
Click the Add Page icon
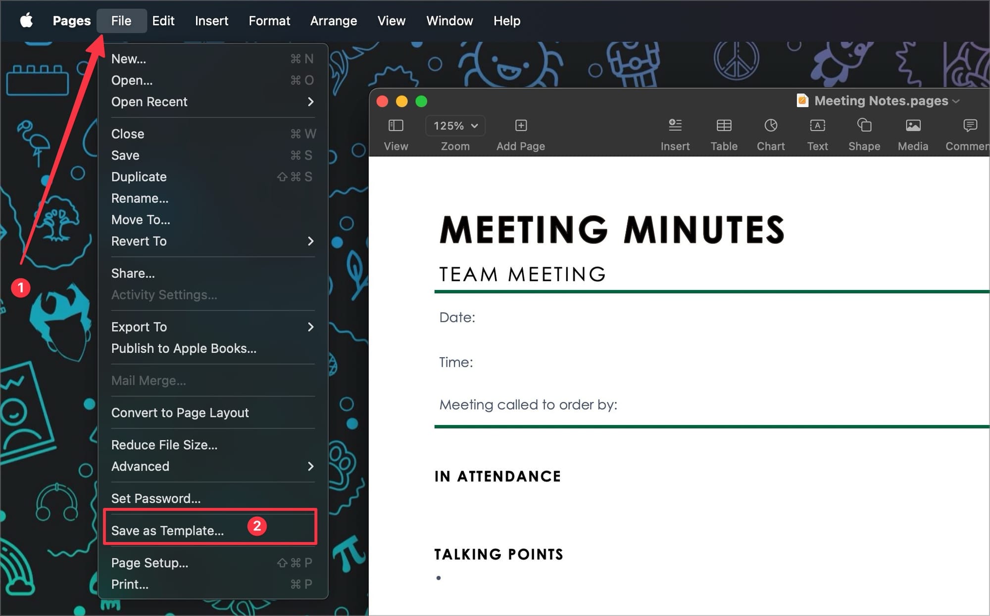(x=520, y=126)
